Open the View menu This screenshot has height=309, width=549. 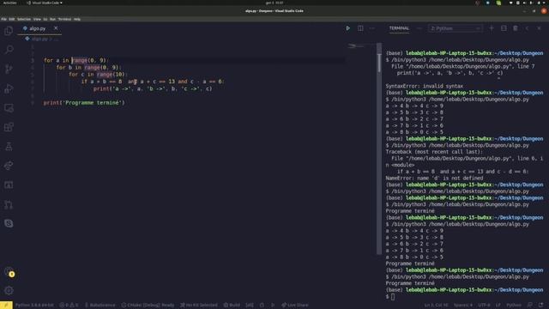[x=37, y=19]
